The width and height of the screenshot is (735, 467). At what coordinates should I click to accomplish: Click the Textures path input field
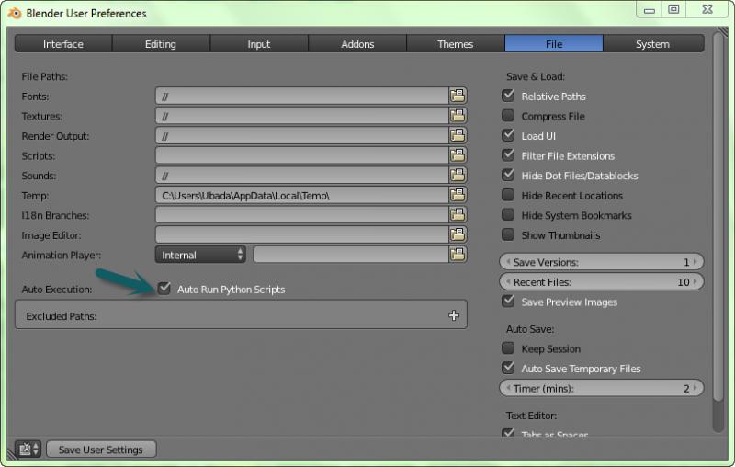pos(302,115)
